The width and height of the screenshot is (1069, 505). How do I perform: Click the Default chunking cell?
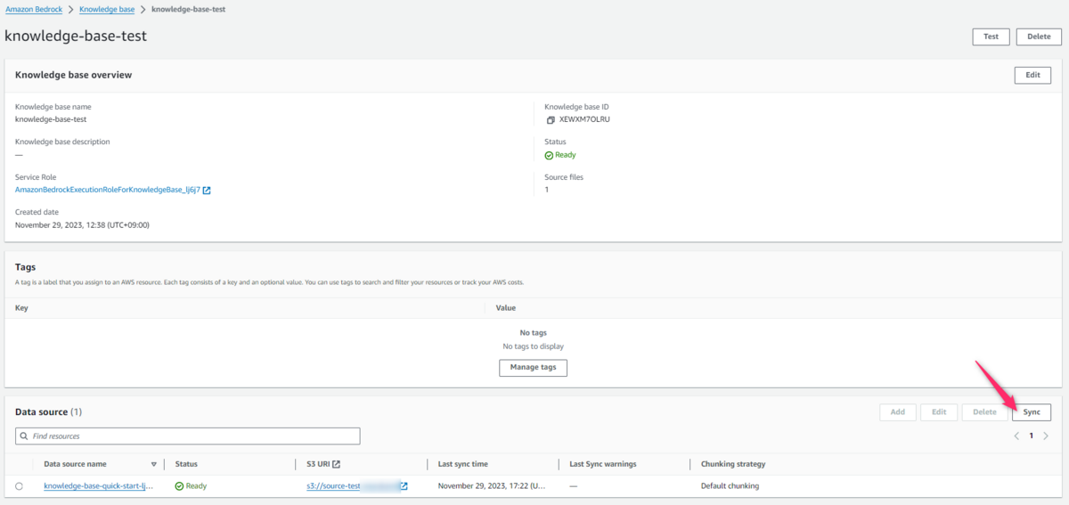point(730,486)
